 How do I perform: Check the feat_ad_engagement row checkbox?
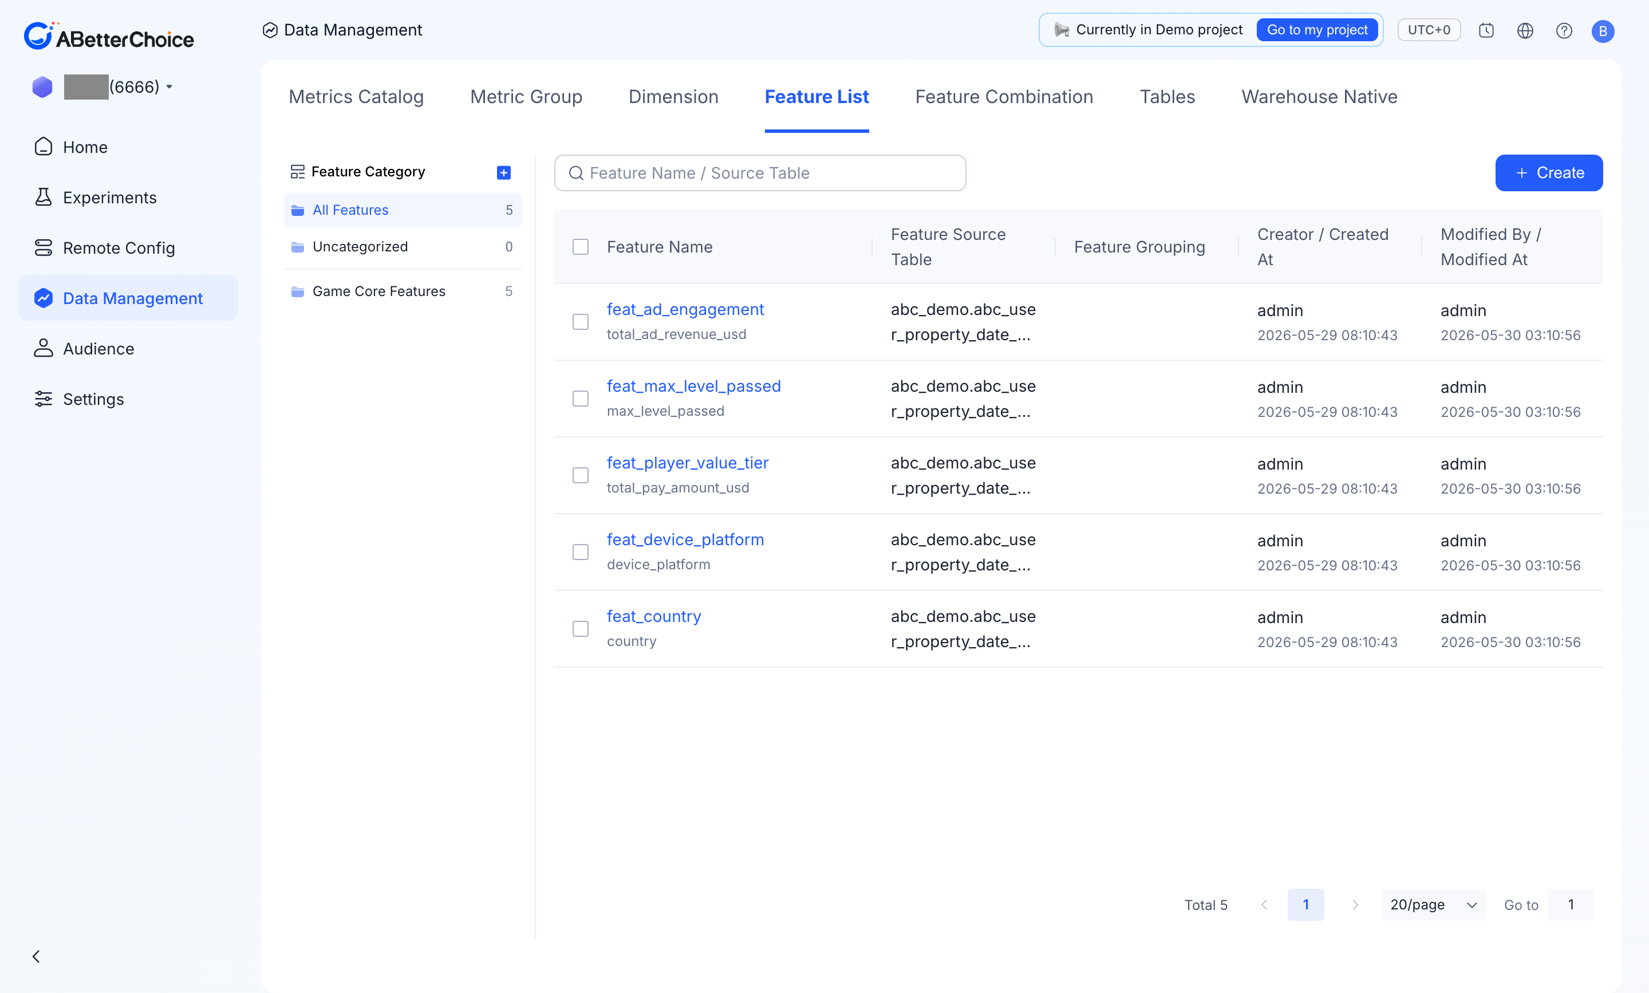point(581,322)
